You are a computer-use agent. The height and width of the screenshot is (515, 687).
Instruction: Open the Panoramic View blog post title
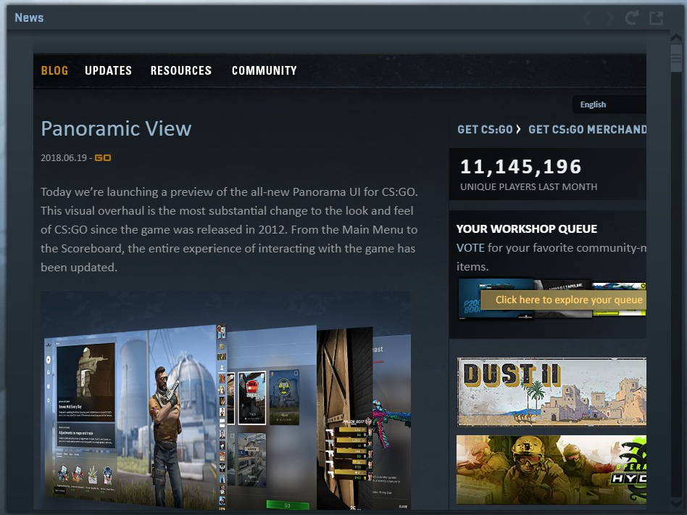coord(116,128)
